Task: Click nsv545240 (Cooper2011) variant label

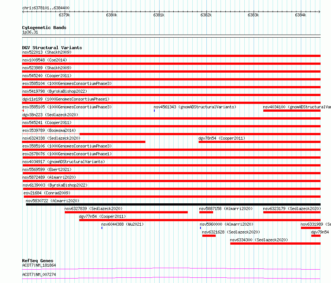Action: pos(47,76)
